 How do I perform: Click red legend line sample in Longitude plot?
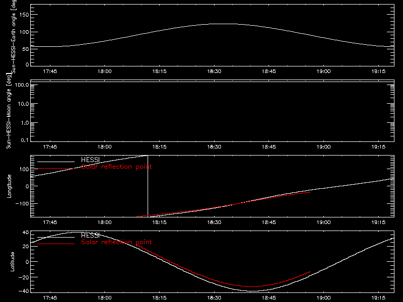[x=56, y=169]
